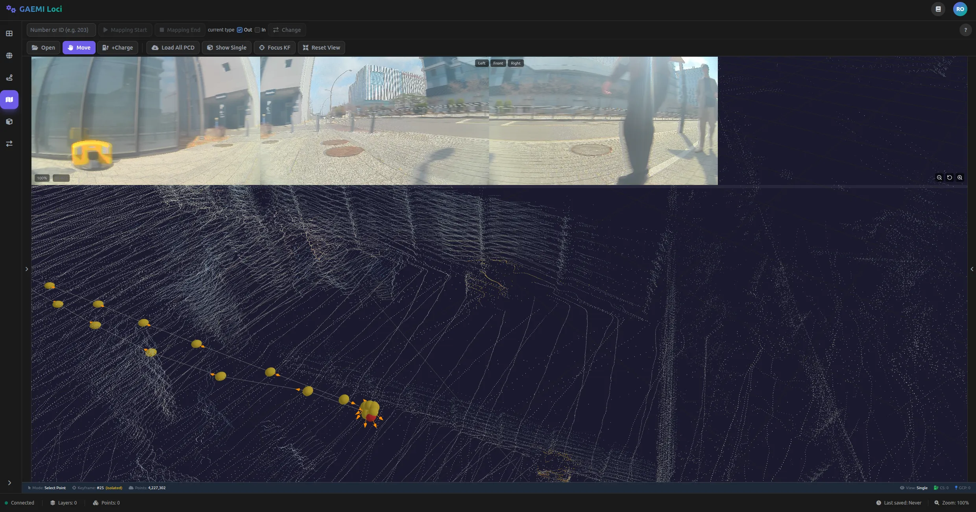This screenshot has height=512, width=976.
Task: Click the globe icon in sidebar
Action: 9,55
